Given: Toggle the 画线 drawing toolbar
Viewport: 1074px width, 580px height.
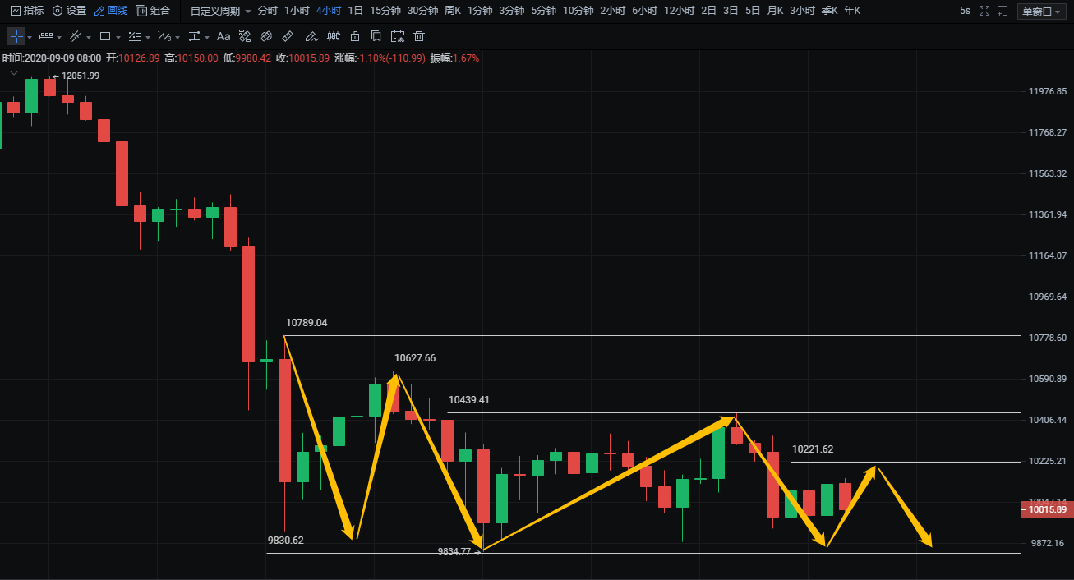Looking at the screenshot, I should pos(111,12).
